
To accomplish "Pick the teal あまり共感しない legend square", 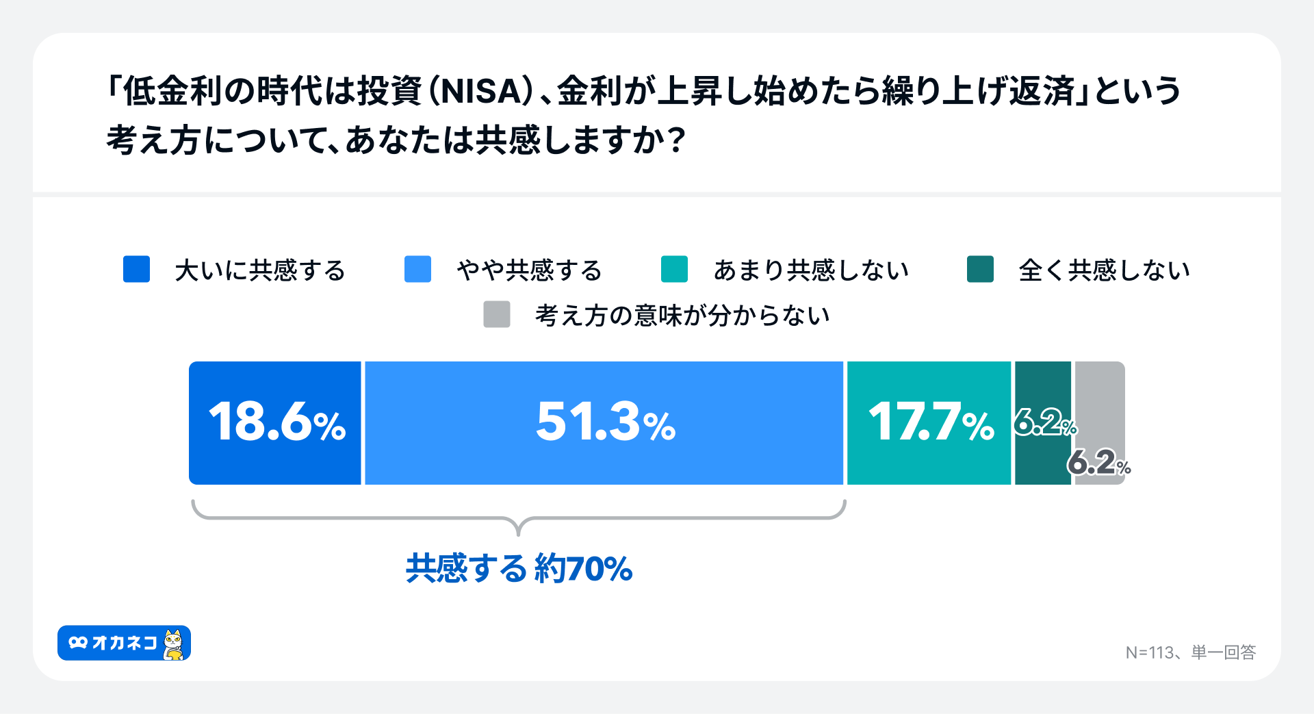I will [674, 269].
